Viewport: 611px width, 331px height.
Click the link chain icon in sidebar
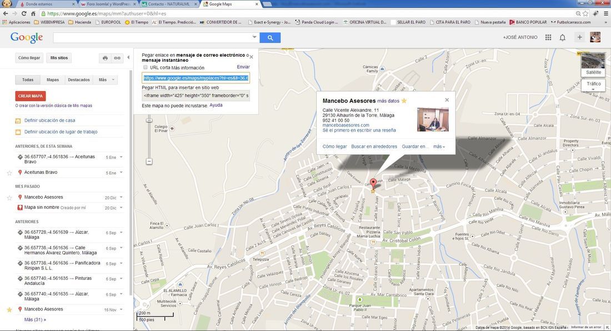(117, 58)
